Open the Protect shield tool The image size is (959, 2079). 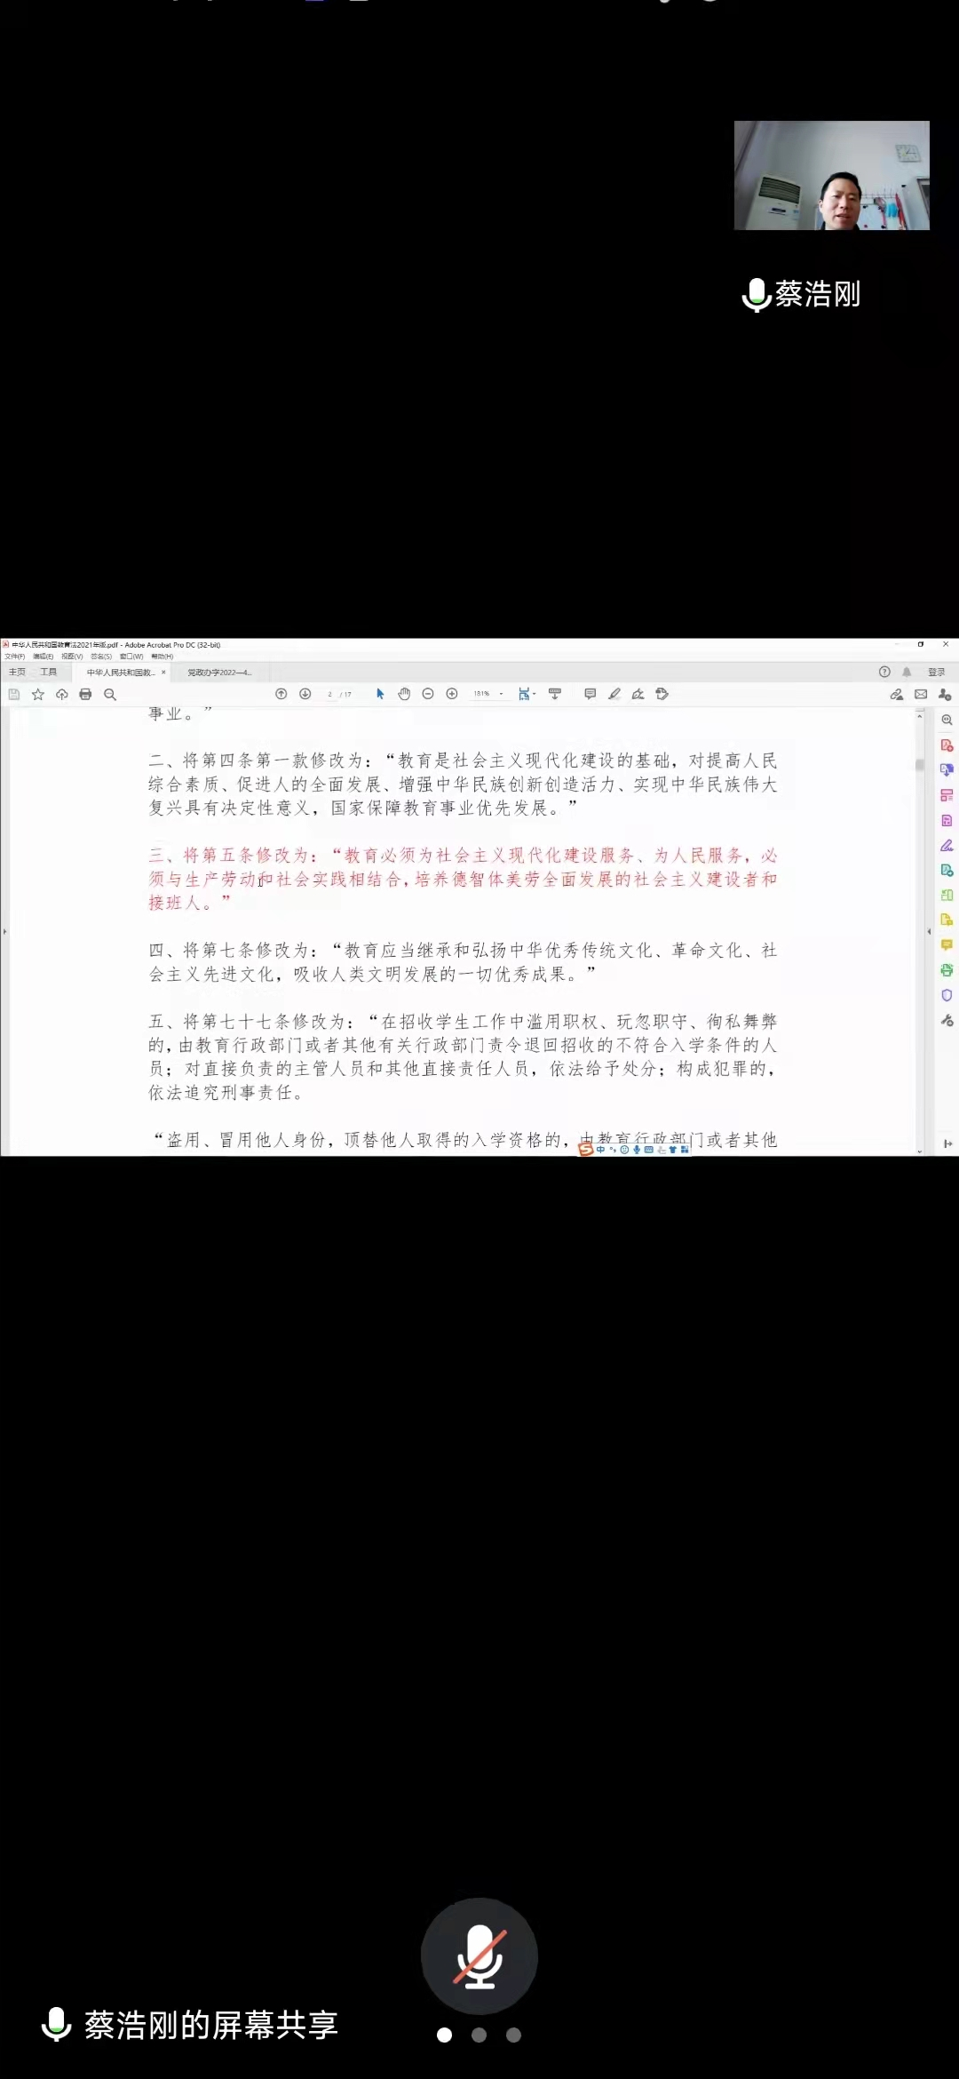coord(947,995)
